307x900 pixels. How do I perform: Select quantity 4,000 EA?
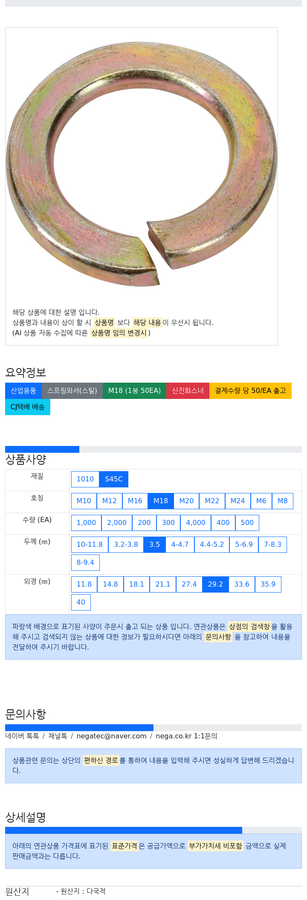coord(196,523)
